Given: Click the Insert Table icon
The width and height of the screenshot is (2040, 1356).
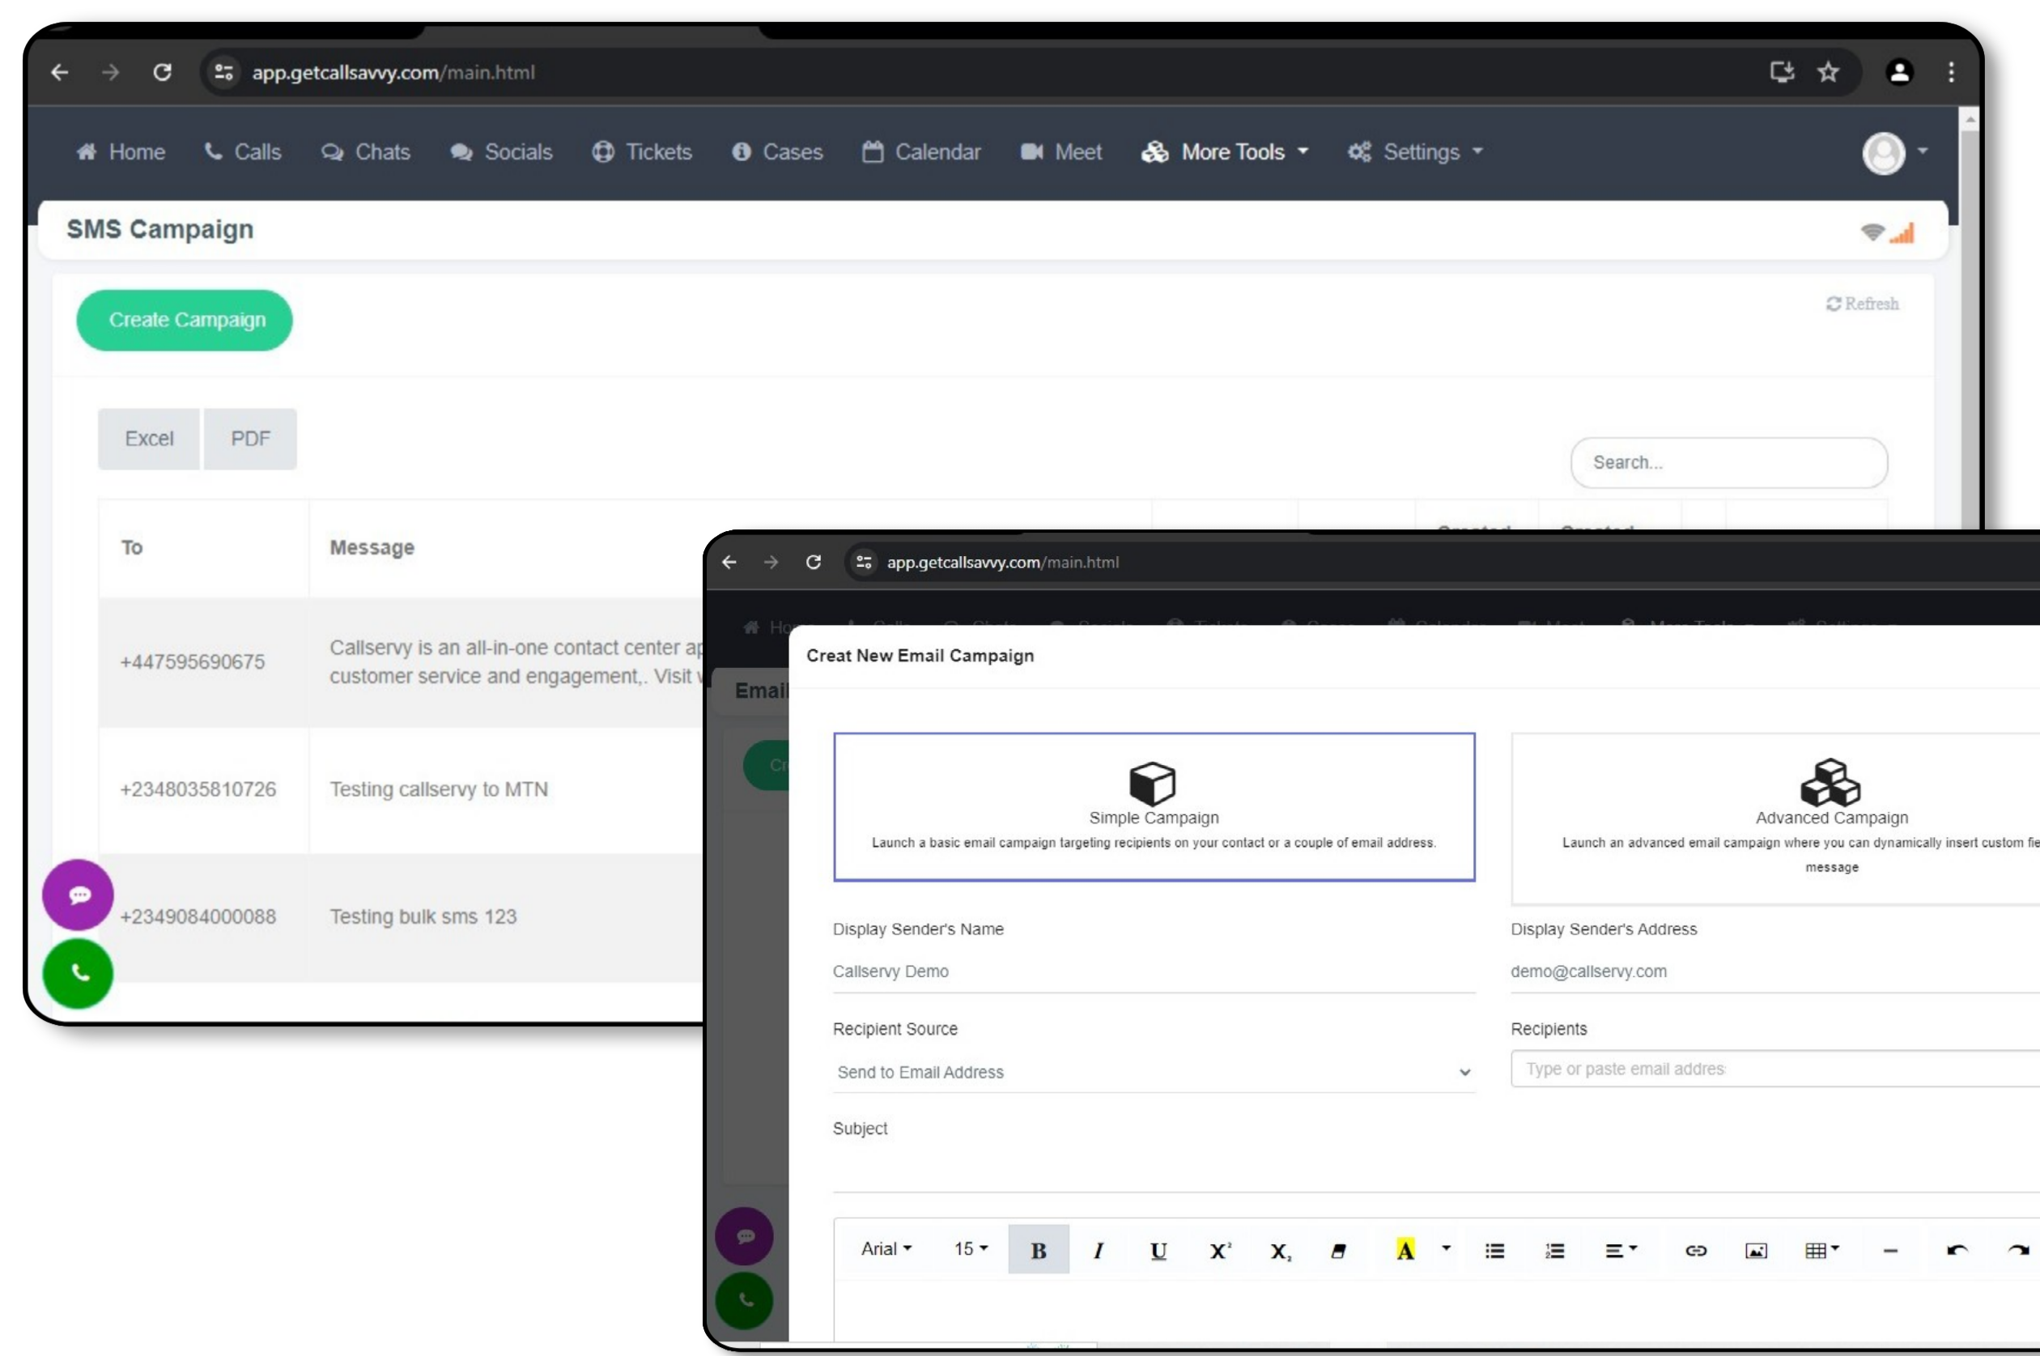Looking at the screenshot, I should click(1816, 1248).
